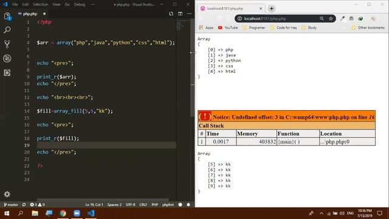Viewport: 389px width, 219px height.
Task: Click the array_fill call on line 14
Action: pos(67,111)
